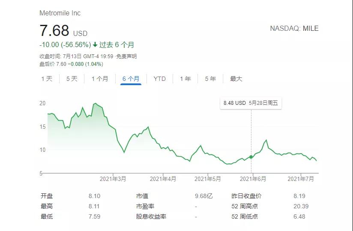The image size is (353, 231).
Task: Open the 免责声明 disclaimer link
Action: [127, 56]
